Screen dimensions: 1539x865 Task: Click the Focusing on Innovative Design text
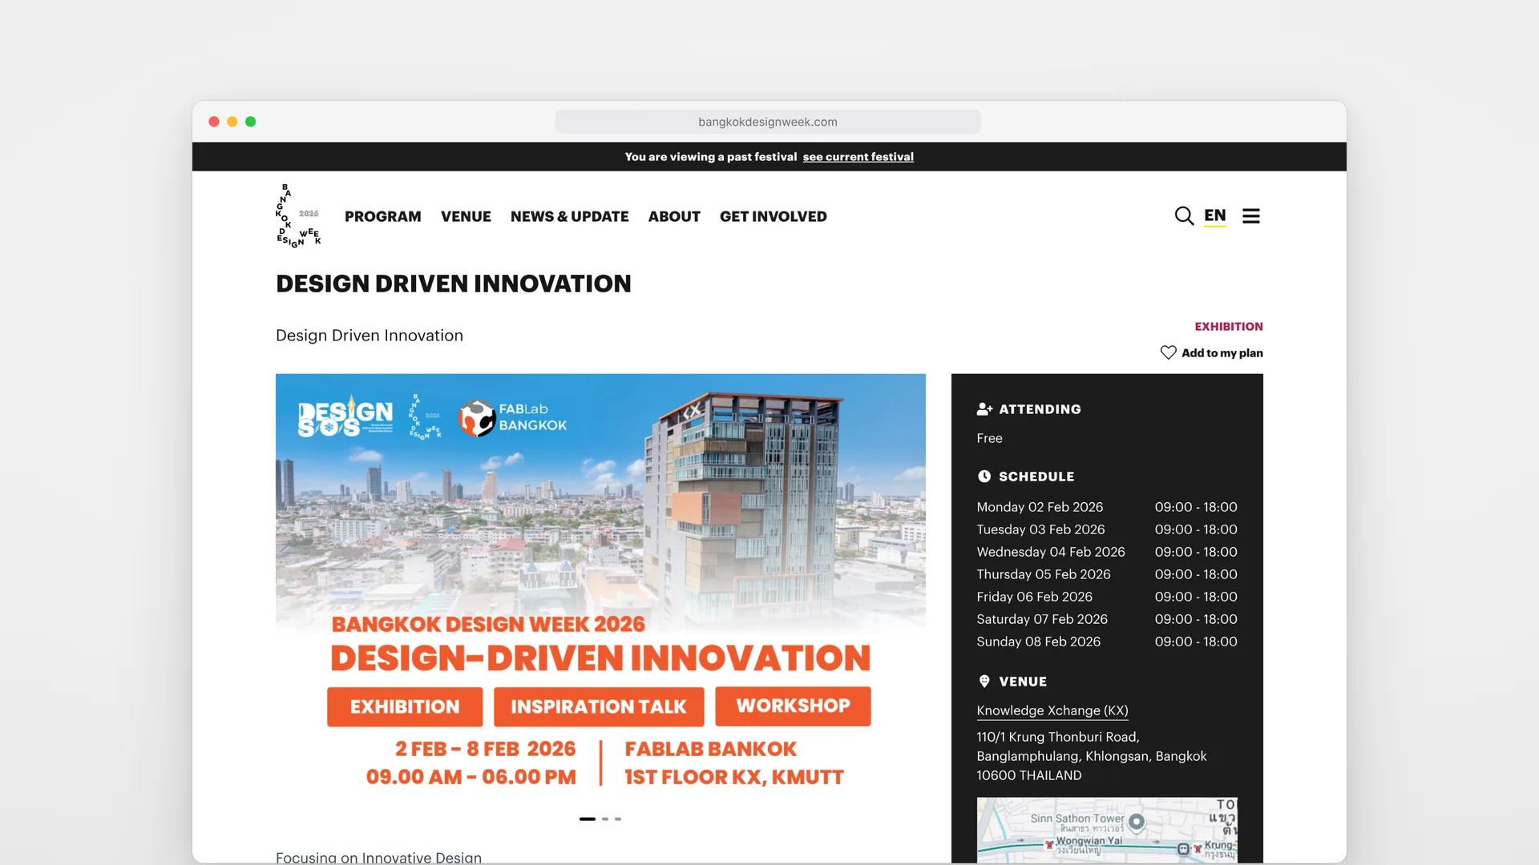click(x=378, y=857)
